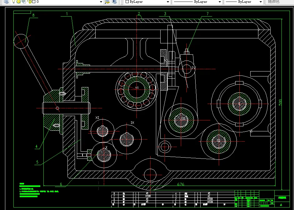The height and width of the screenshot is (210, 294).
Task: Select the green technical notes text block
Action: (x=39, y=190)
